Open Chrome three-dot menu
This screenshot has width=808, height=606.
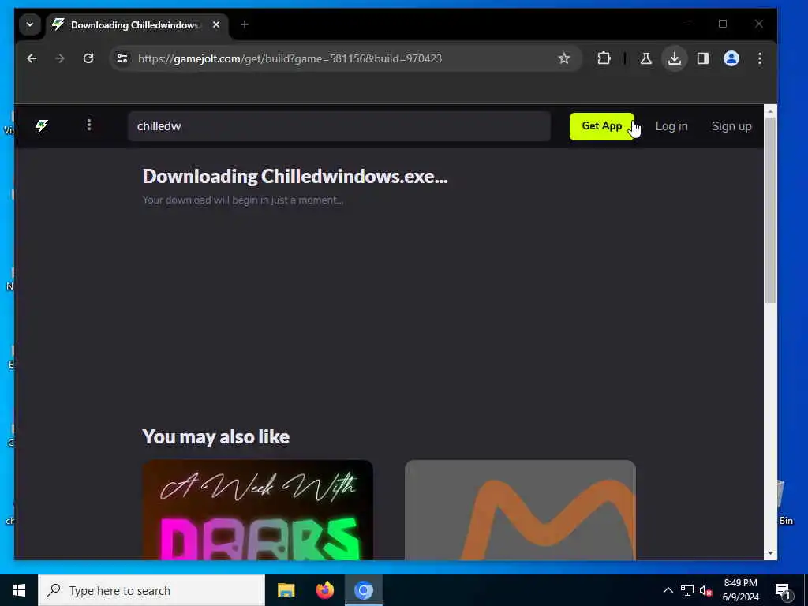pos(760,58)
